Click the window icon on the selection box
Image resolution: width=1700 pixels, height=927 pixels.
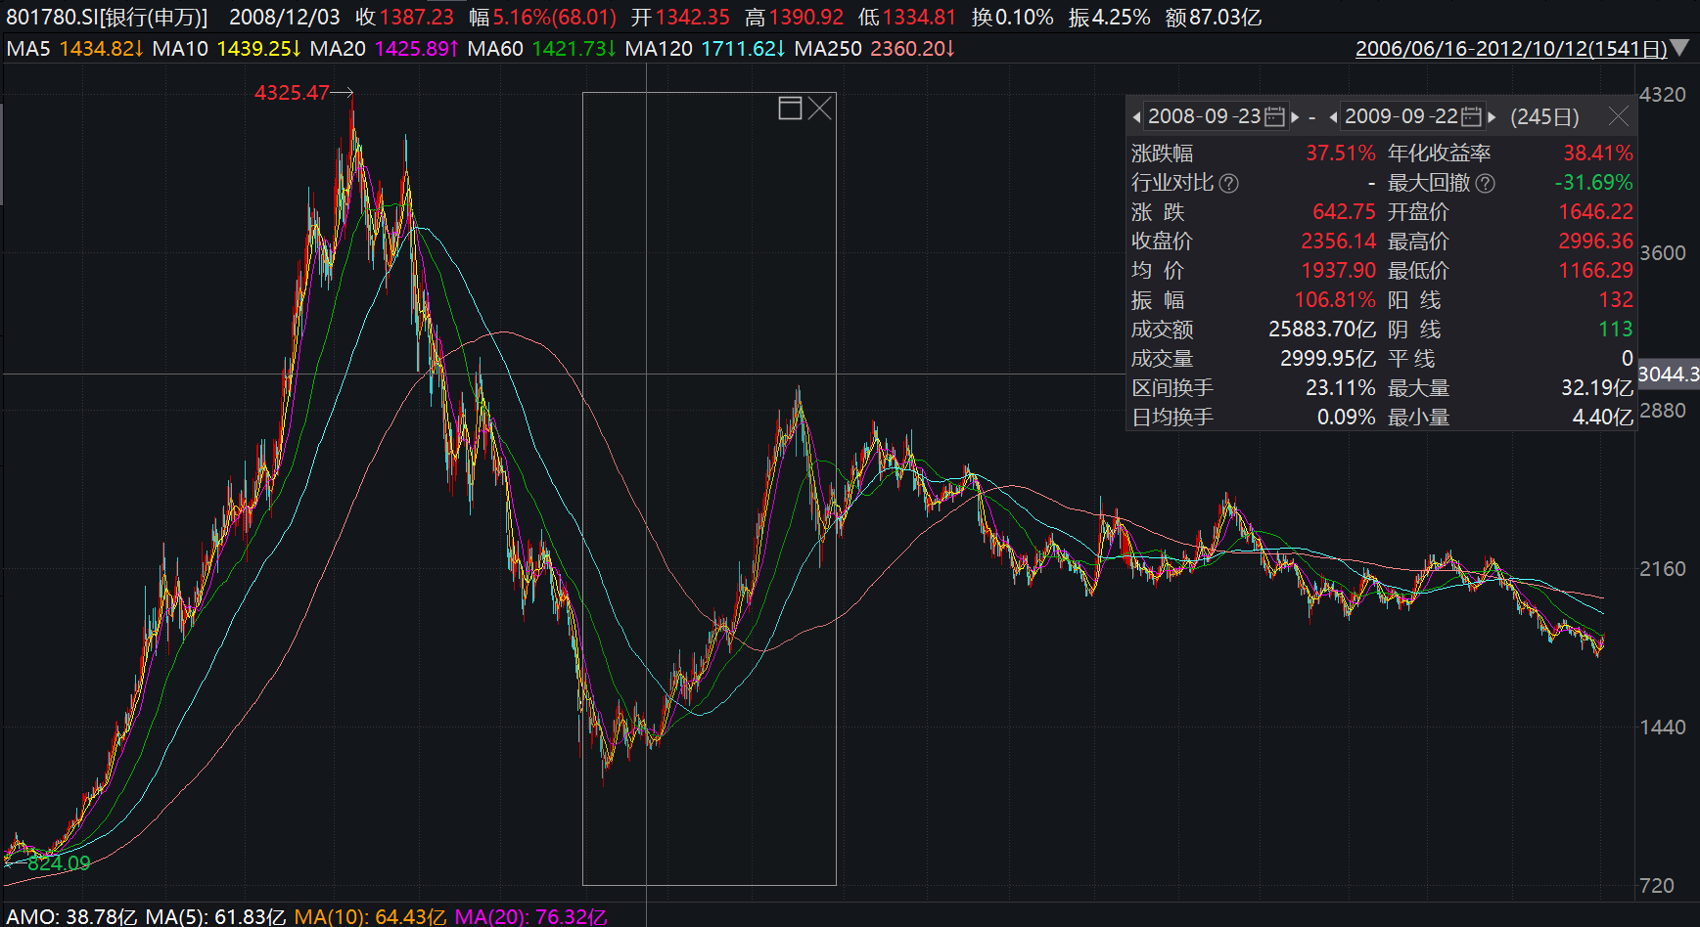click(x=790, y=109)
